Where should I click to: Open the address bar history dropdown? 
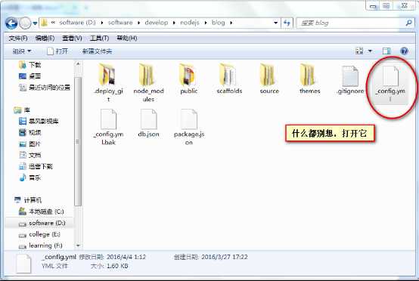click(275, 23)
